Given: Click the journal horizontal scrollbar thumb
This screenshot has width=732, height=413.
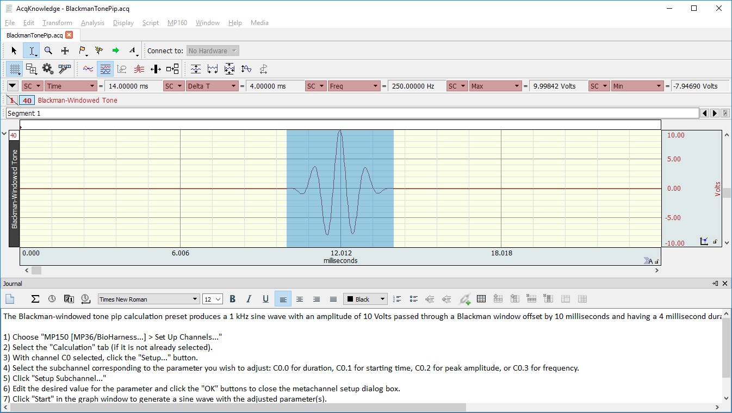Looking at the screenshot, I should tap(238, 408).
